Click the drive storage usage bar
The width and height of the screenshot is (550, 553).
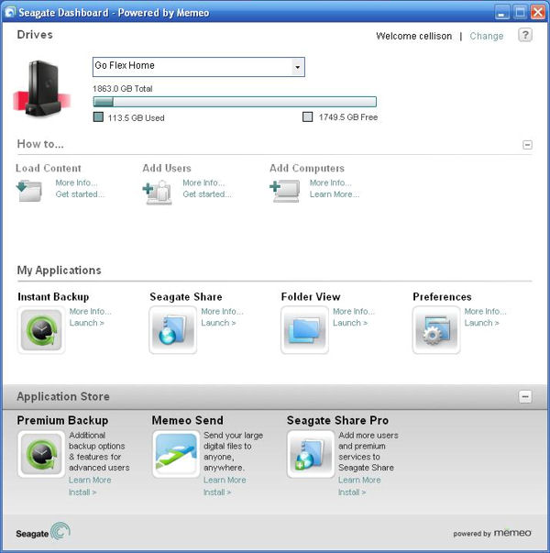click(235, 102)
